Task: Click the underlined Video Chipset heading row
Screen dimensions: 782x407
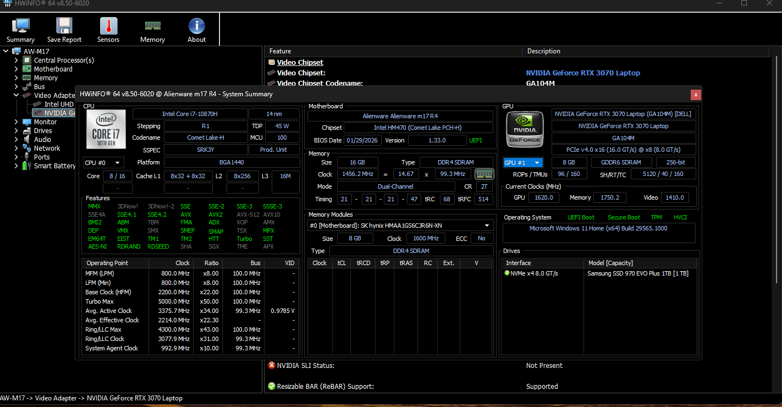Action: (x=300, y=62)
